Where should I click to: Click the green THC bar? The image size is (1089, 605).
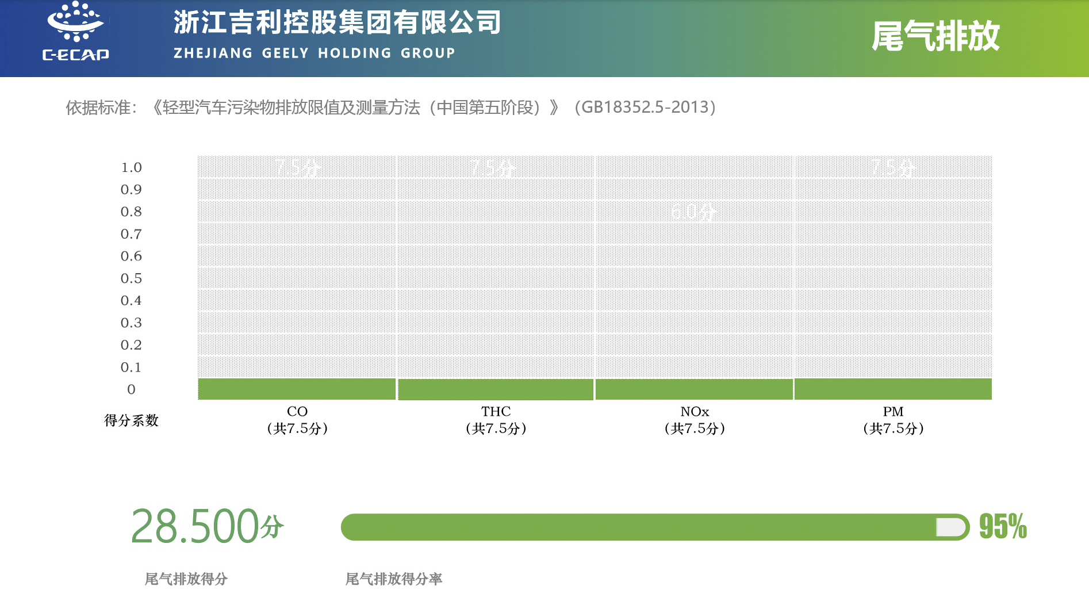pyautogui.click(x=496, y=389)
